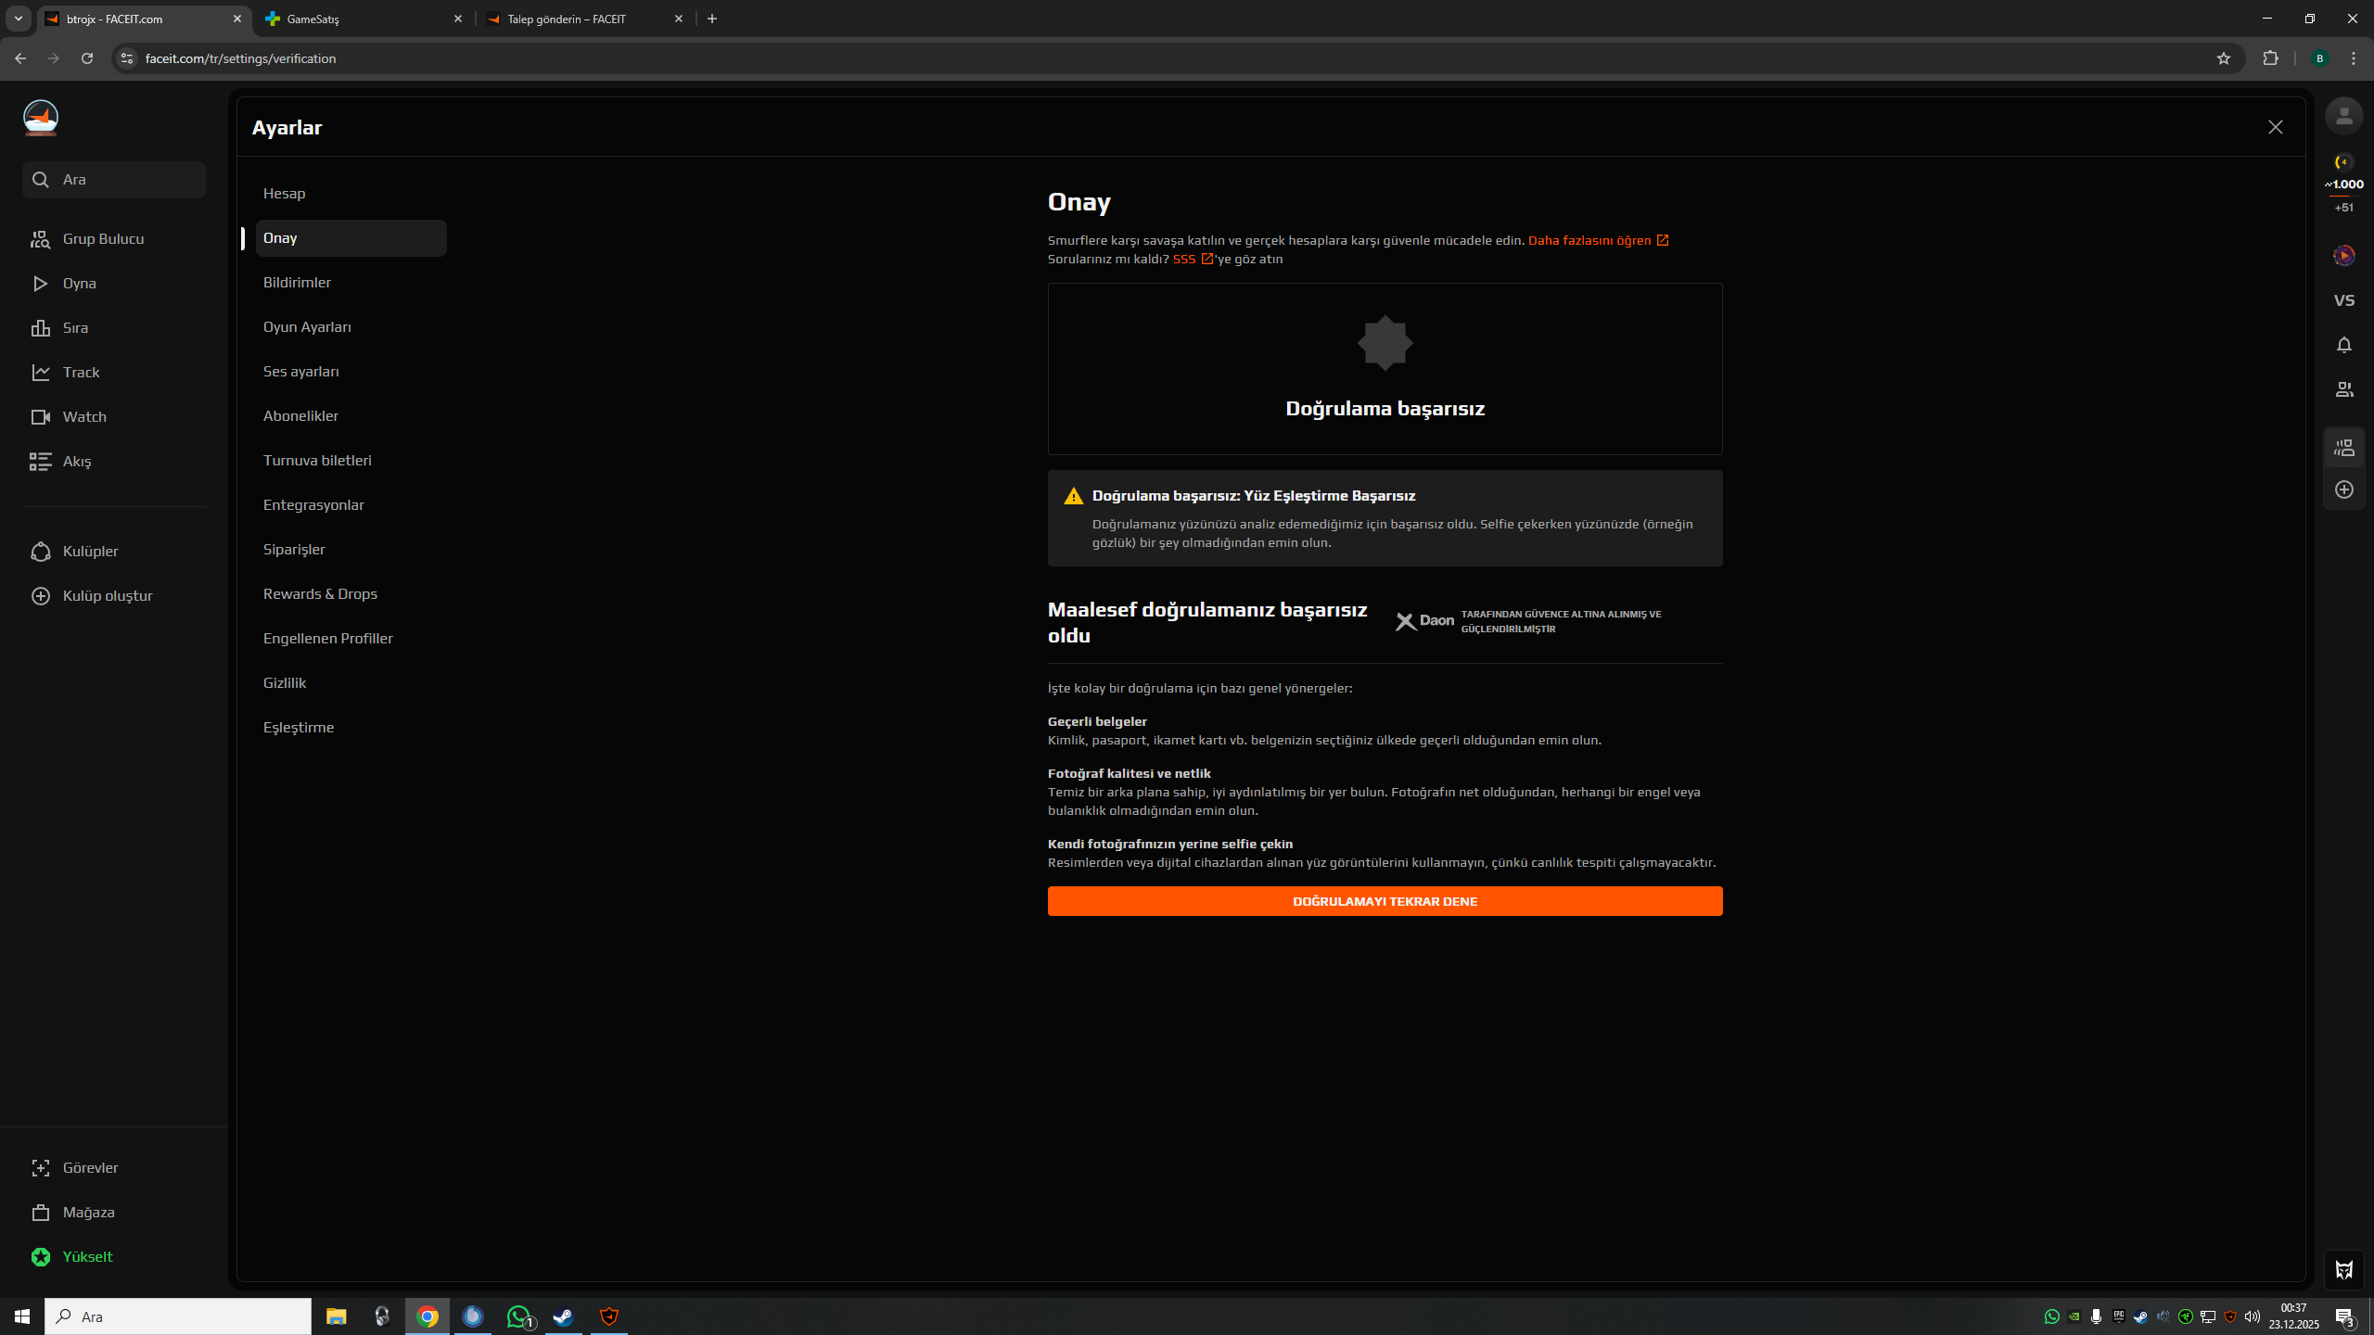Open the user profile avatar

(2343, 116)
